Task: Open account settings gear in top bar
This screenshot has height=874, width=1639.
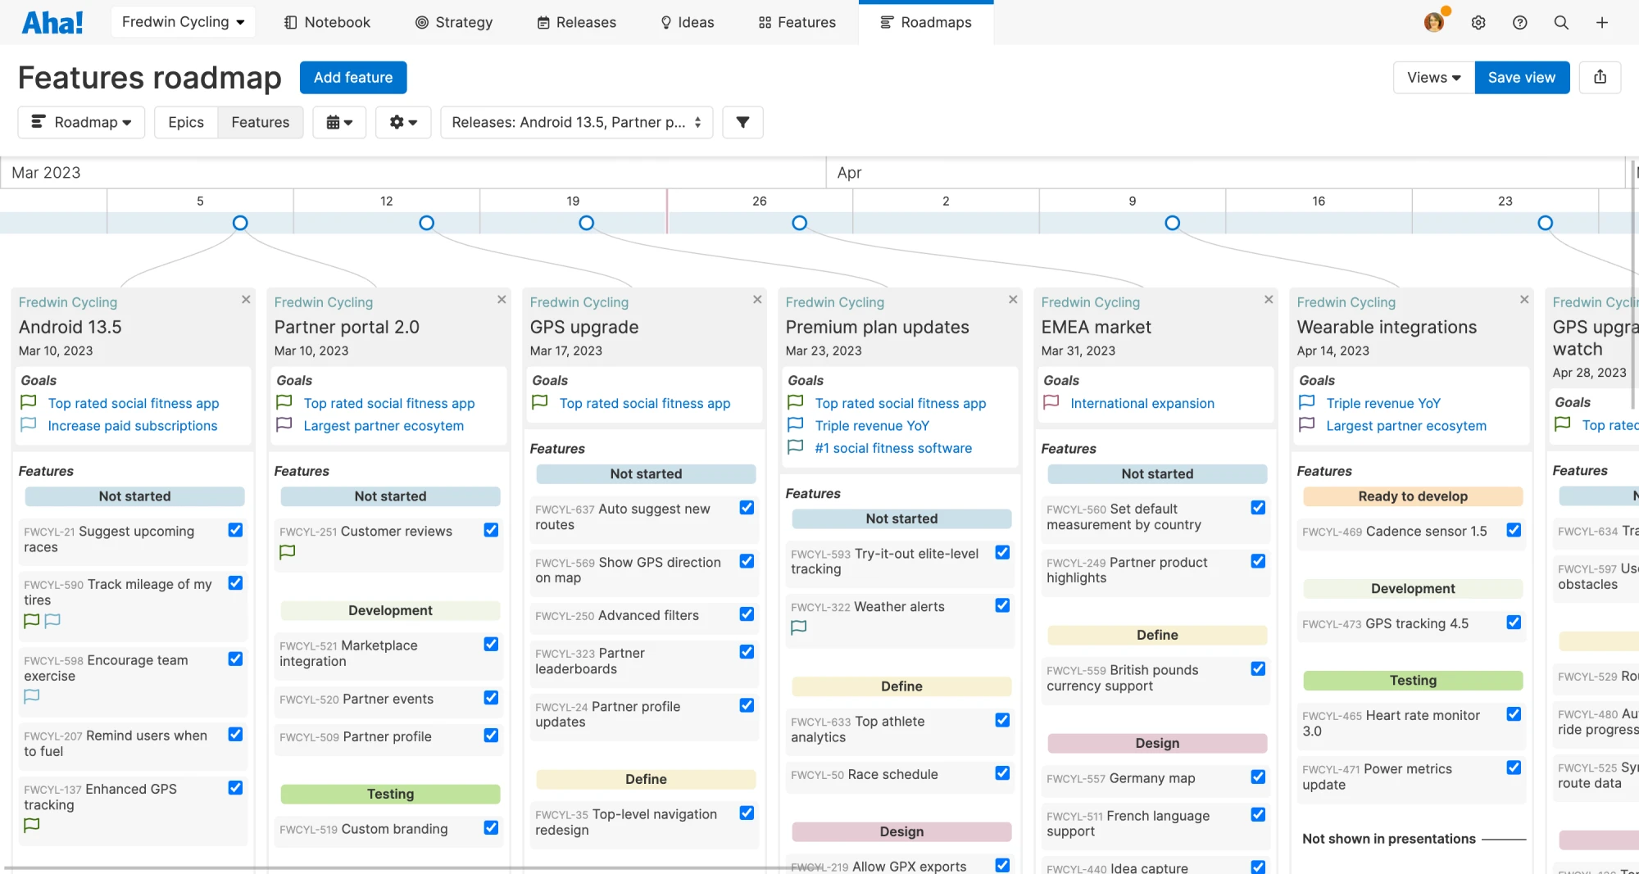Action: (1478, 22)
